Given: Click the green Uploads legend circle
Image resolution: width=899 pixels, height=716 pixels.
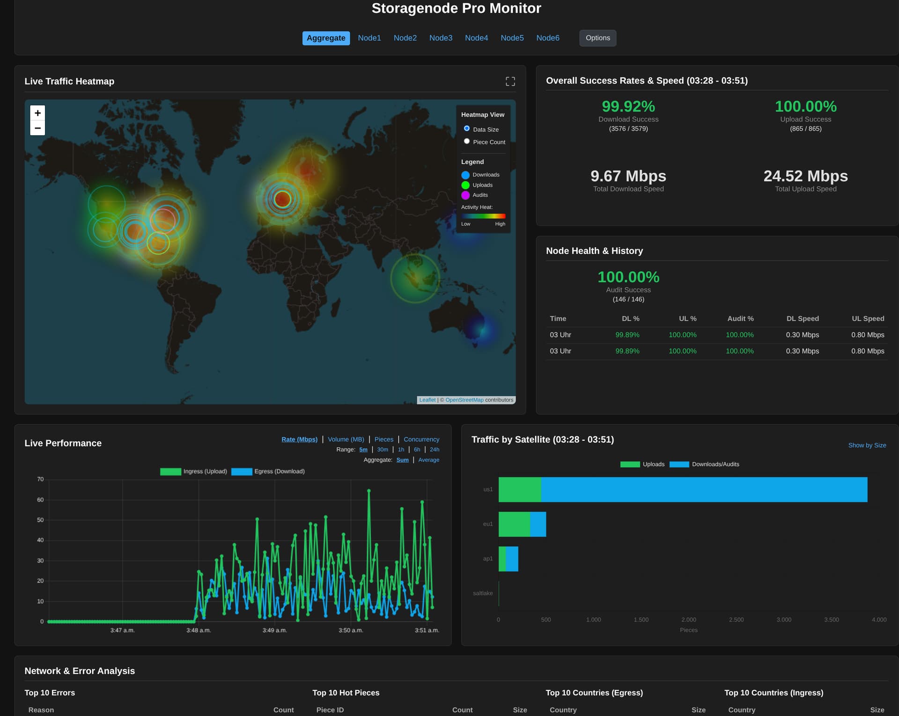Looking at the screenshot, I should pos(465,185).
